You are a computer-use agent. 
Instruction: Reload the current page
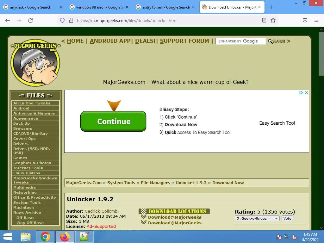pyautogui.click(x=30, y=21)
